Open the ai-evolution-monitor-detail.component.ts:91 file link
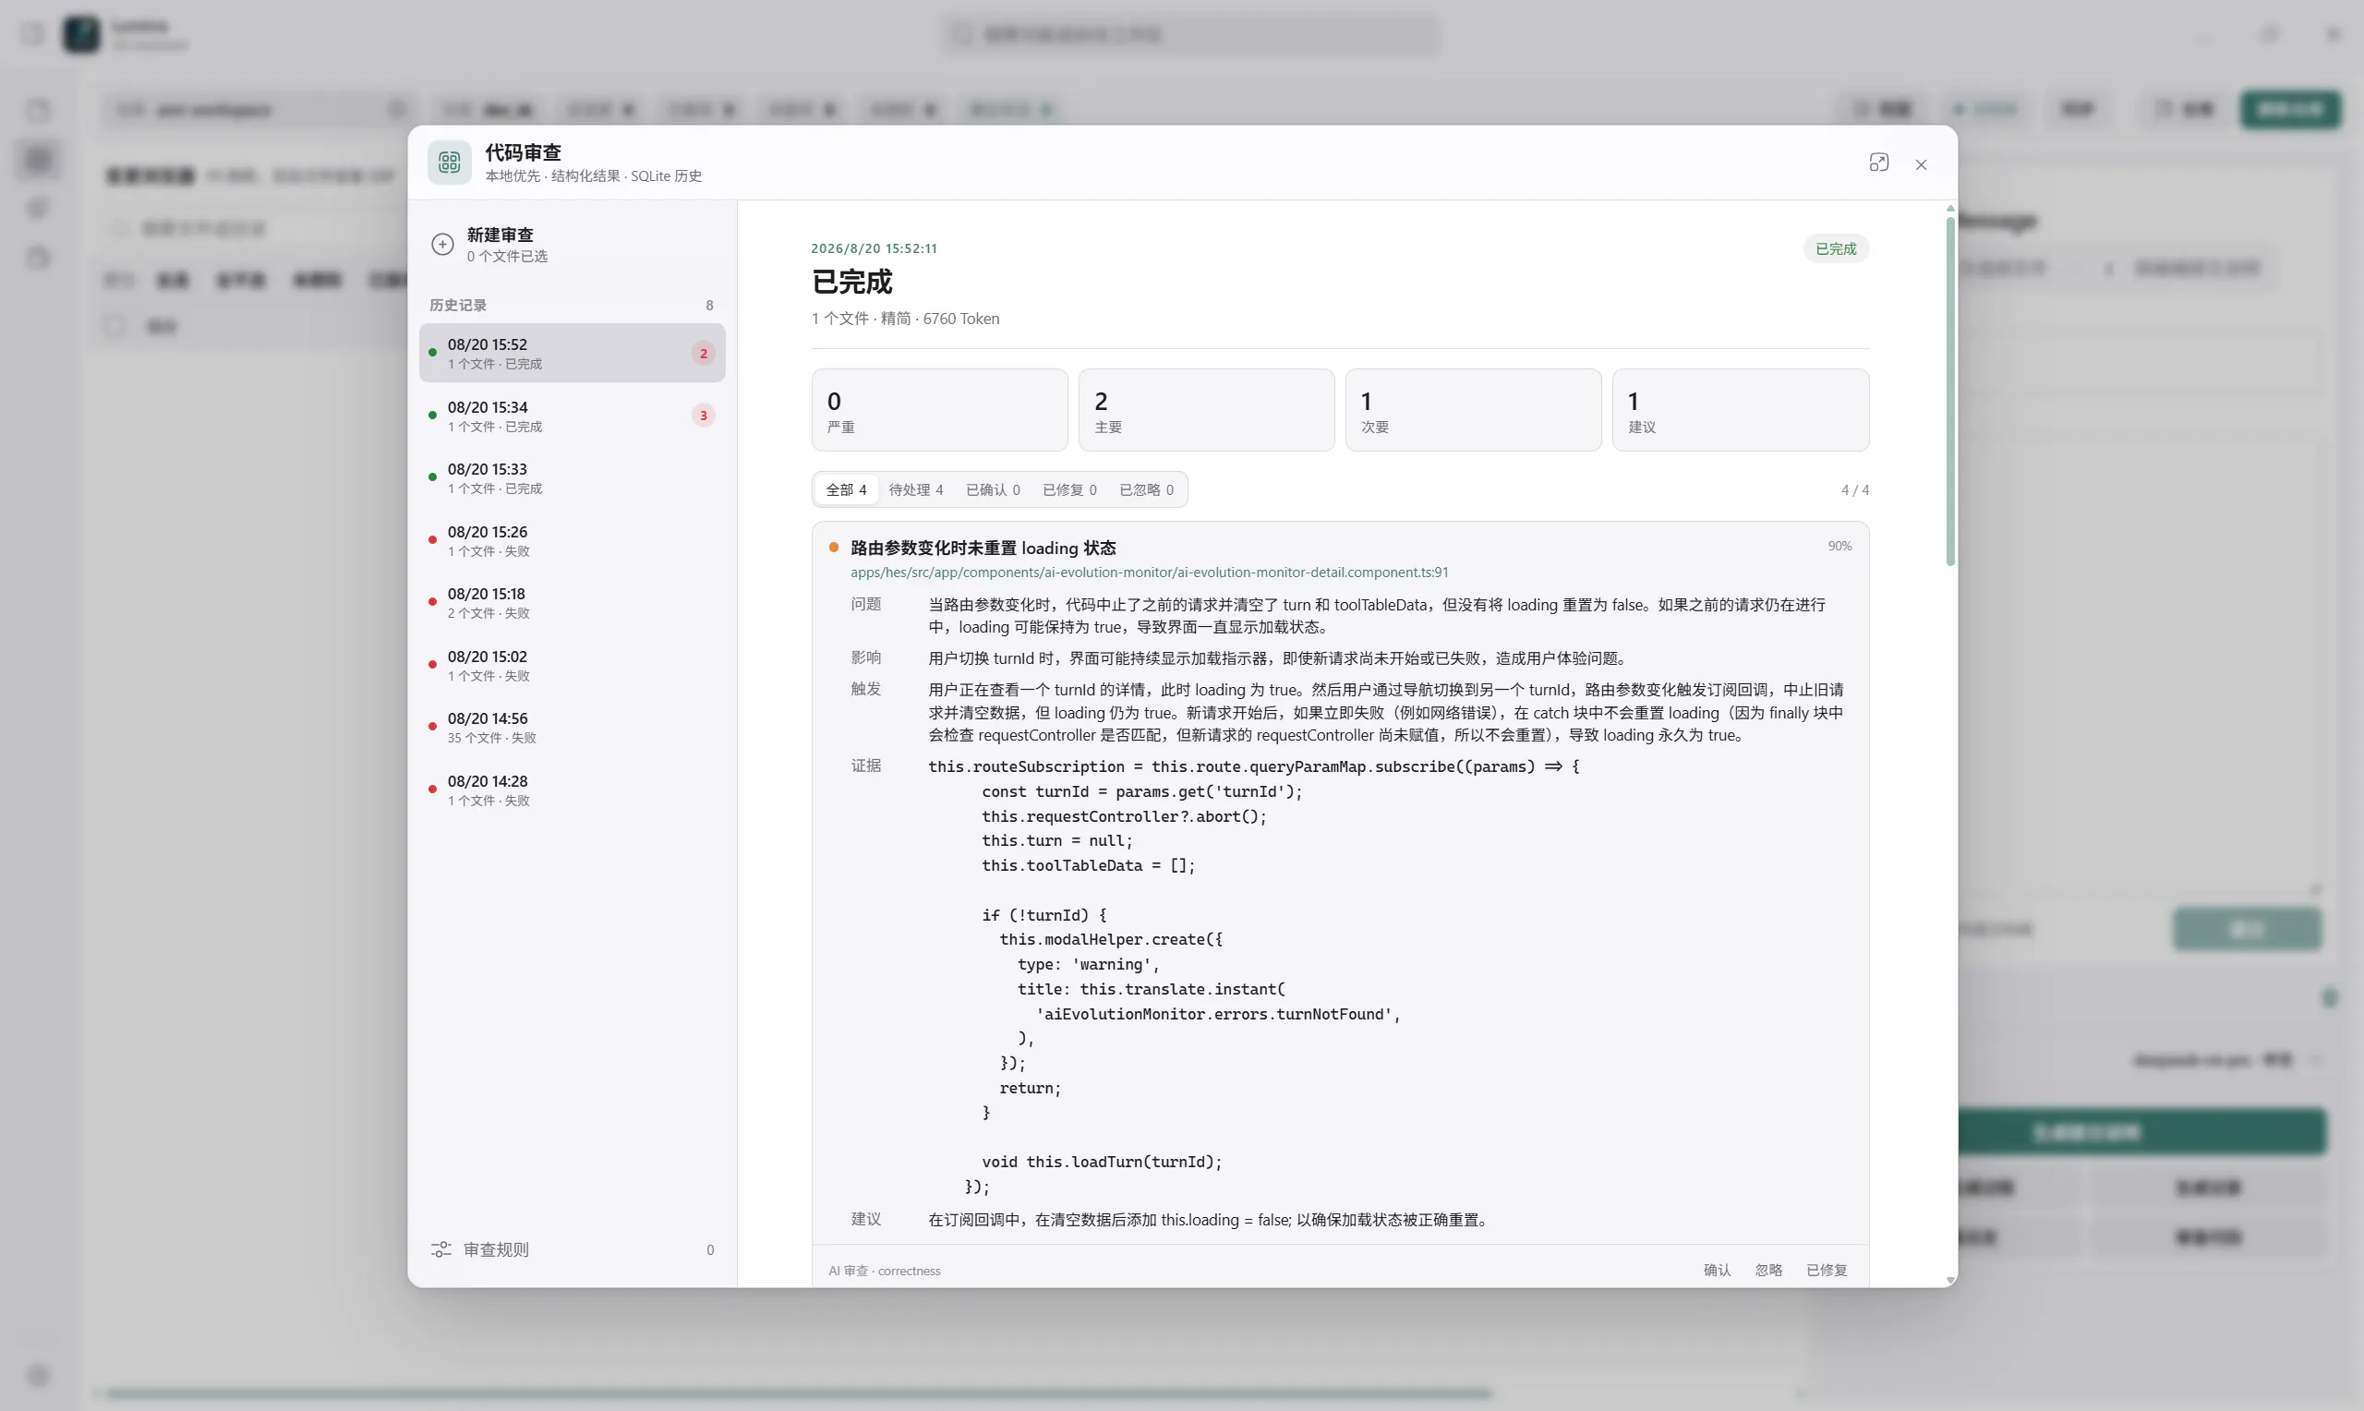Image resolution: width=2364 pixels, height=1411 pixels. click(1149, 573)
